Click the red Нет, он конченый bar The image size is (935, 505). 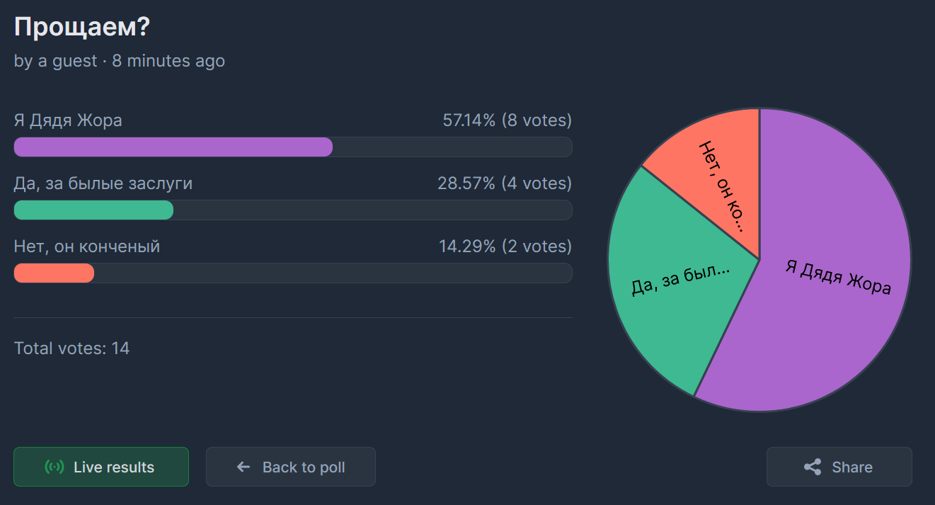tap(54, 273)
